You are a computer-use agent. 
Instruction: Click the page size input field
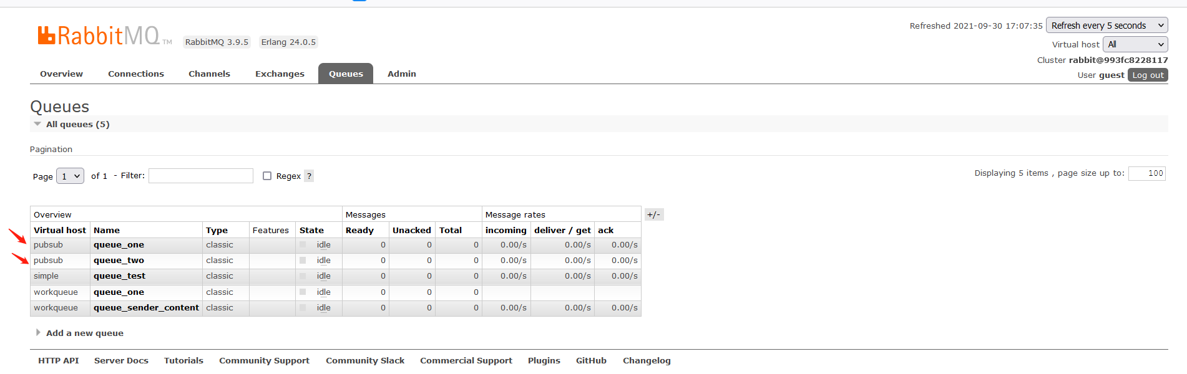[x=1146, y=173]
